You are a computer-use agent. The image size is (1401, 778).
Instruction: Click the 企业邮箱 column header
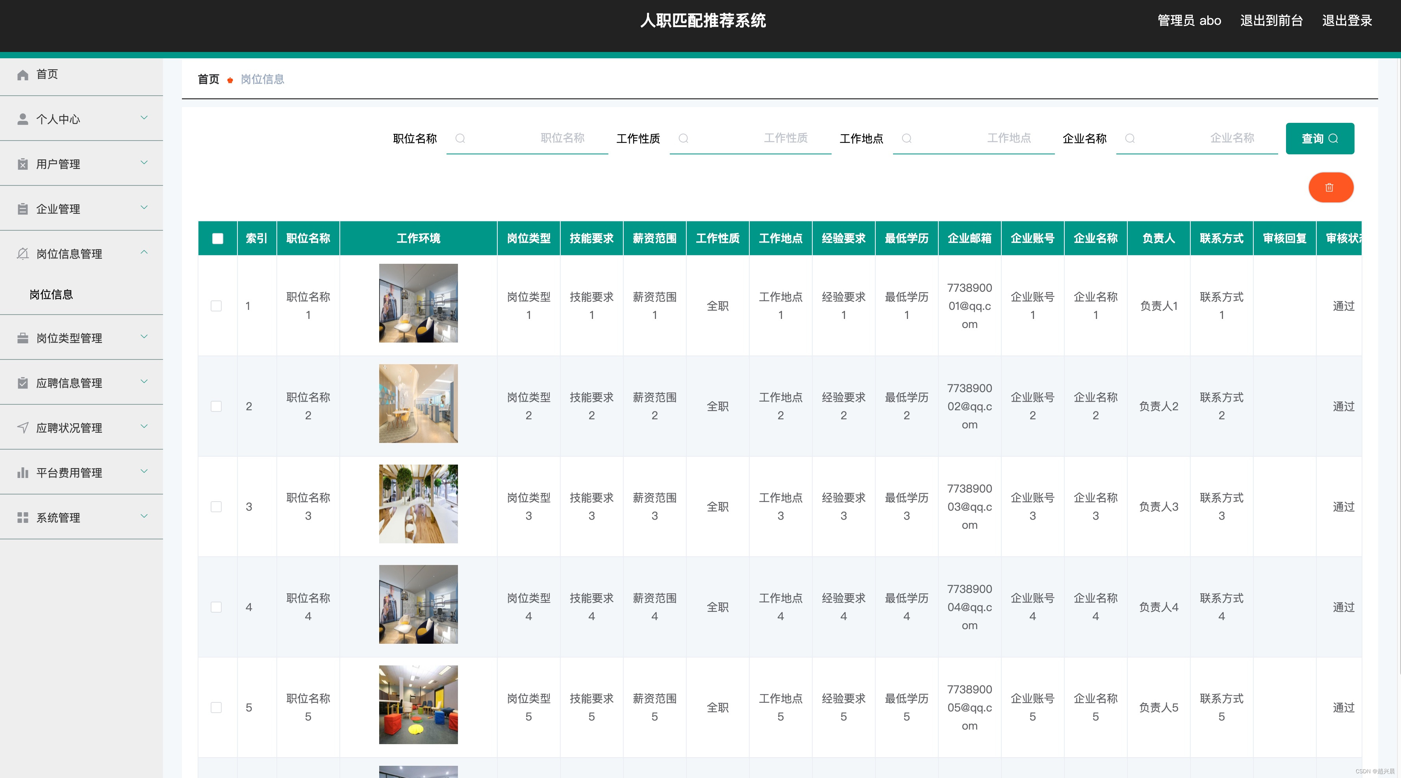tap(969, 238)
